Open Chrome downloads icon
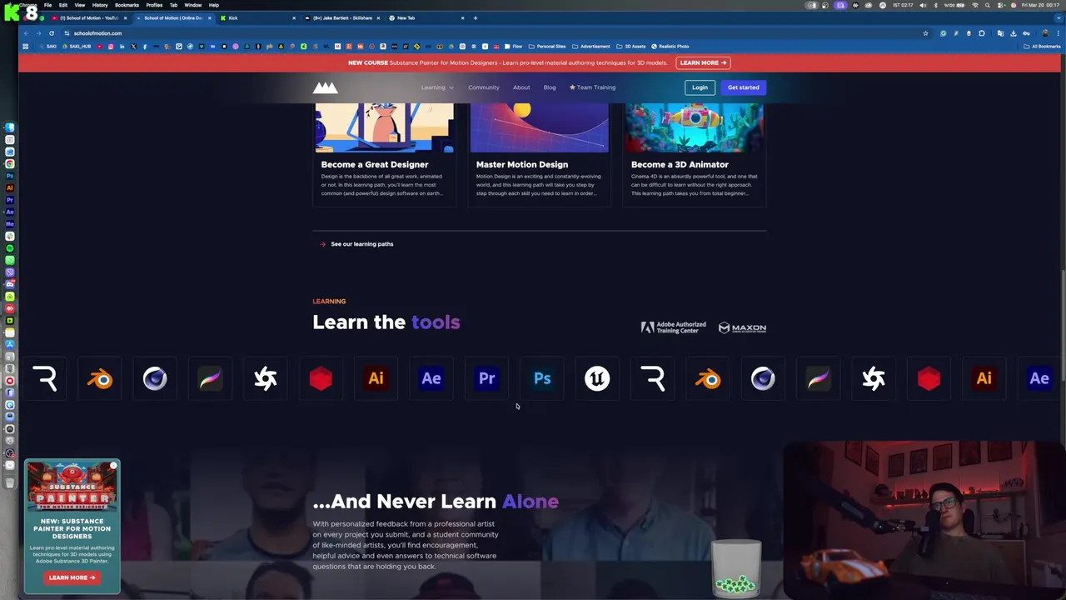Screen dimensions: 1066x600 pyautogui.click(x=1014, y=33)
